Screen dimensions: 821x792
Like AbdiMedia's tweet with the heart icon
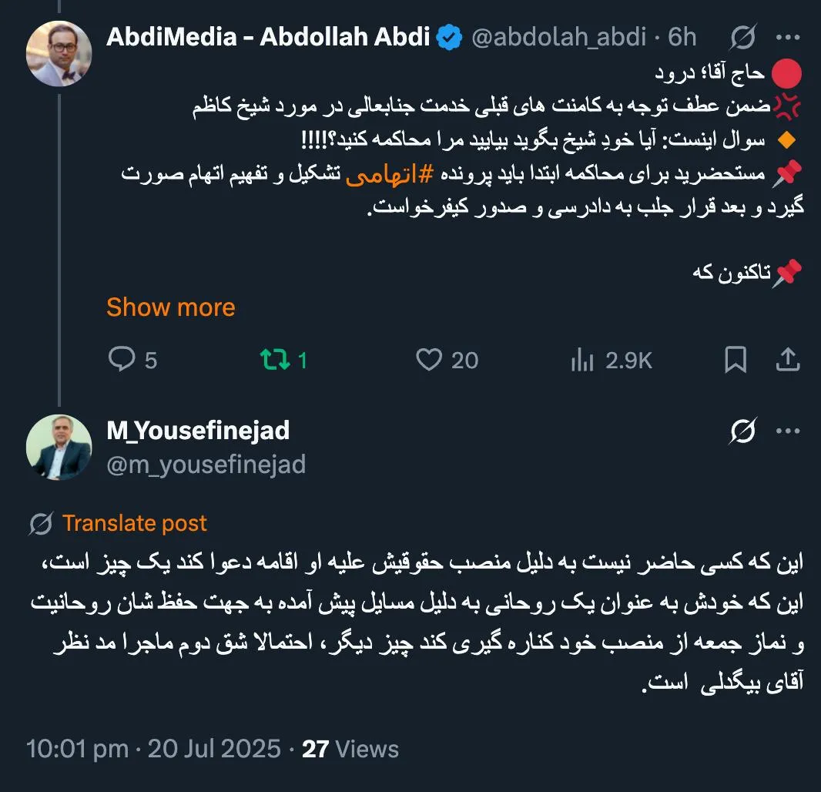pos(429,359)
